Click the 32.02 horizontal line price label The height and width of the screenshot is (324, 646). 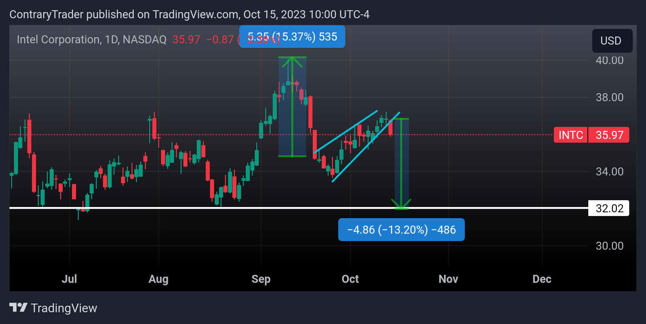[609, 208]
